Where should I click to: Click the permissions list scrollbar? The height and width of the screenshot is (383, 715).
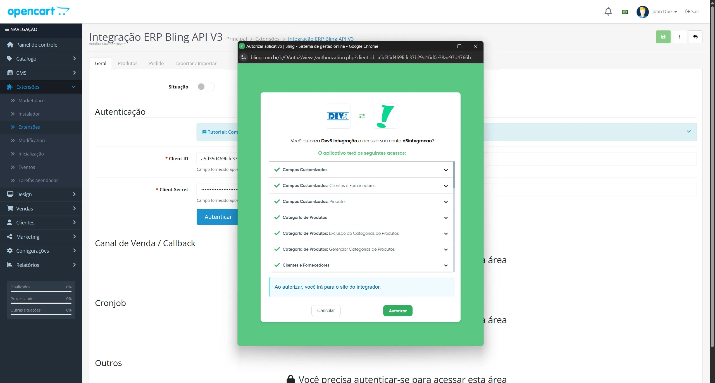454,175
